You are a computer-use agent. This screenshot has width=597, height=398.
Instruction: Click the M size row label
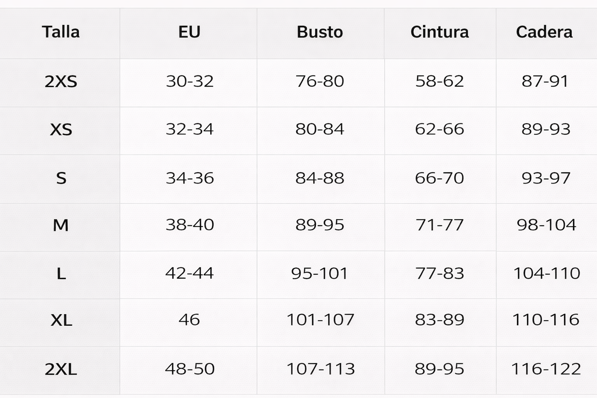[x=61, y=225]
